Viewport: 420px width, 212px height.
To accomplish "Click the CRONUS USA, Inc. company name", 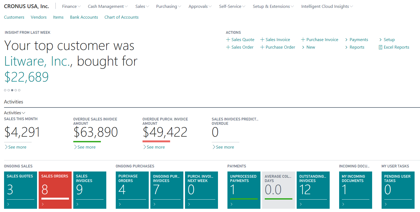I will coord(27,6).
